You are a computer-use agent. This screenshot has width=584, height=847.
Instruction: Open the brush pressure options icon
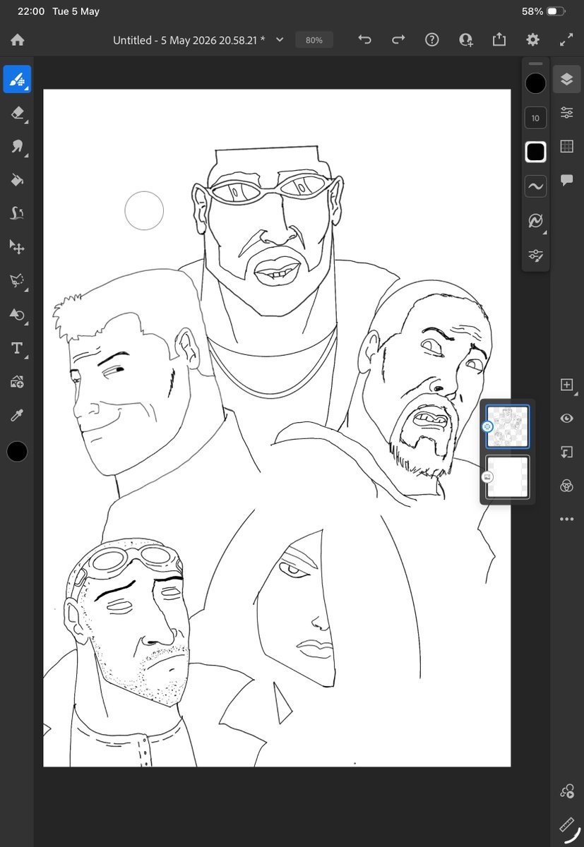pyautogui.click(x=535, y=221)
